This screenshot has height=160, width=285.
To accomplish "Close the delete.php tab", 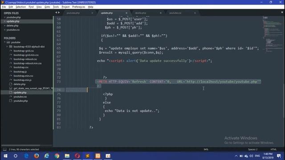I will click(x=161, y=13).
